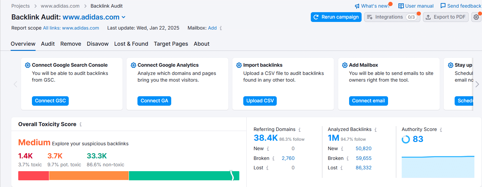482x187 pixels.
Task: Click the info icon beside Authority Score
Action: [441, 130]
